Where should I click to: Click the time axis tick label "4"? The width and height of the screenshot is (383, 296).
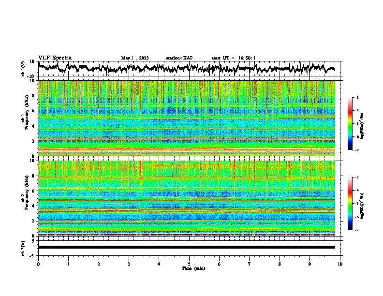pyautogui.click(x=159, y=264)
